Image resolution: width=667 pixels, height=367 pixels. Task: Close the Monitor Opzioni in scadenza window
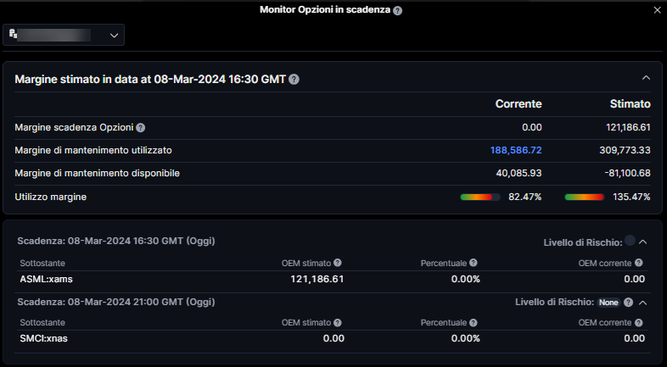pos(657,10)
